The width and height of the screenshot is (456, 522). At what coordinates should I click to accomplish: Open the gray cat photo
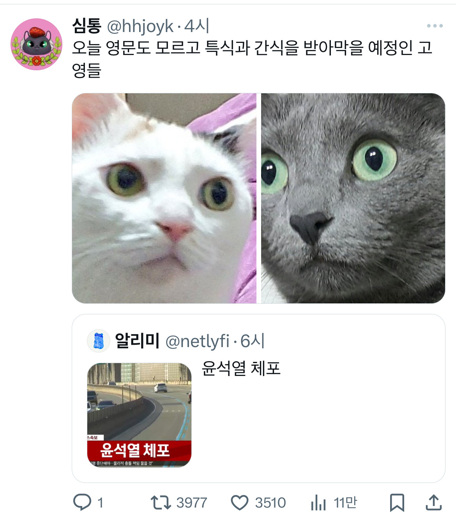point(353,198)
